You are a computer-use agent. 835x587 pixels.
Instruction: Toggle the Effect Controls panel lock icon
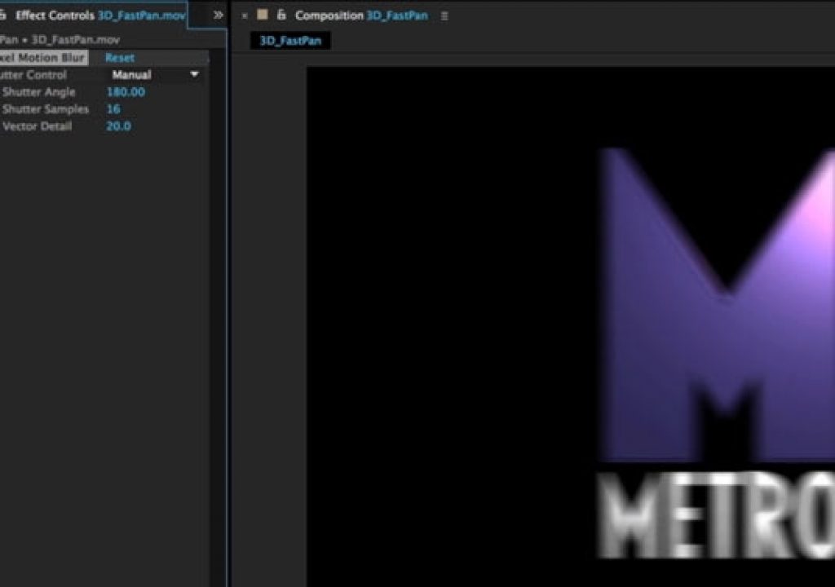click(x=2, y=15)
